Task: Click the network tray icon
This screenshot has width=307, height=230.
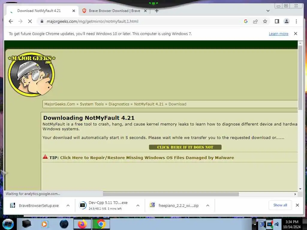Action: pyautogui.click(x=270, y=224)
